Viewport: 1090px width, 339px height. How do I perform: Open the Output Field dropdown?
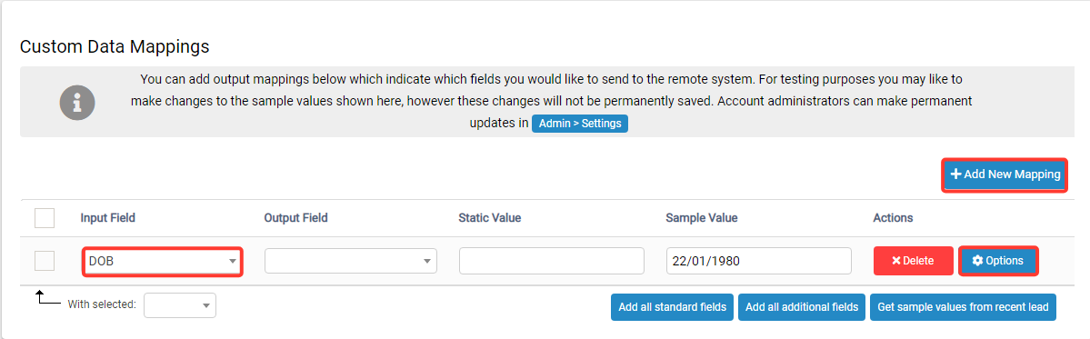point(350,261)
